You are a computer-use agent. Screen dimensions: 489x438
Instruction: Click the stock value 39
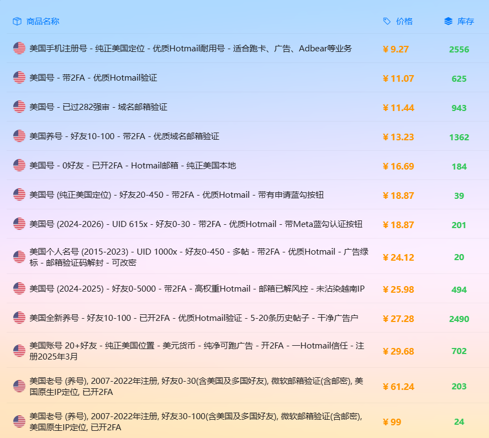[459, 196]
